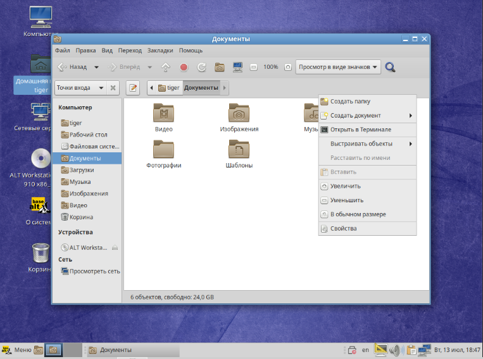Expand the Назад history dropdown arrow

click(96, 67)
